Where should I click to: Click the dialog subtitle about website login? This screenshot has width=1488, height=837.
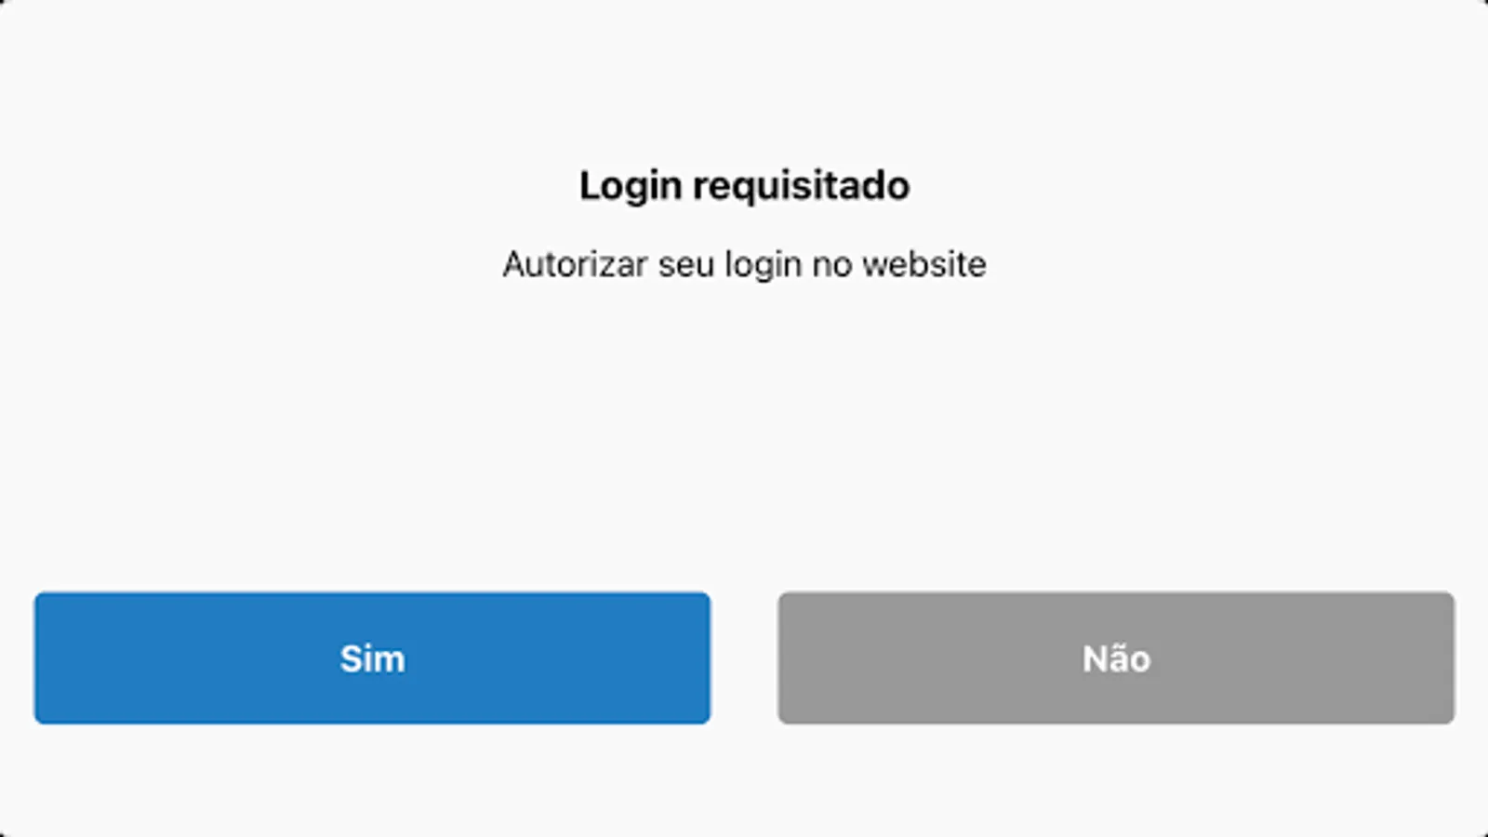point(744,265)
